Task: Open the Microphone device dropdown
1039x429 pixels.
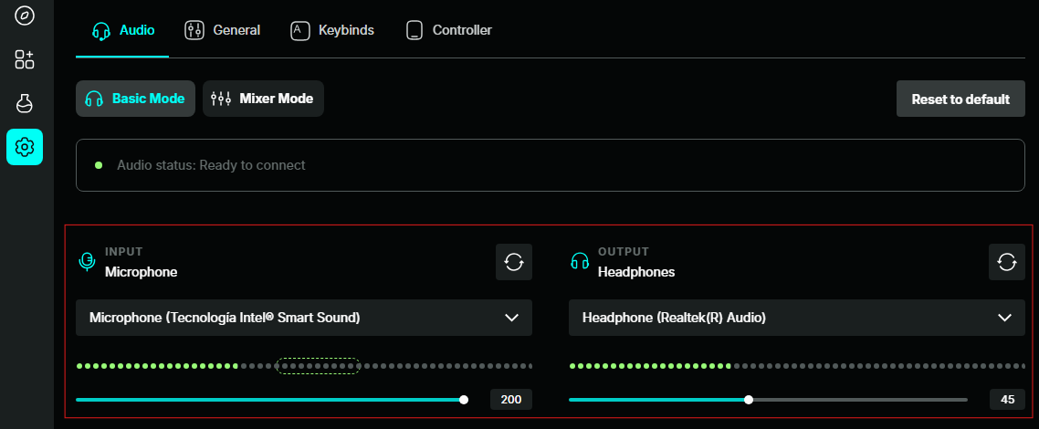Action: click(x=304, y=318)
